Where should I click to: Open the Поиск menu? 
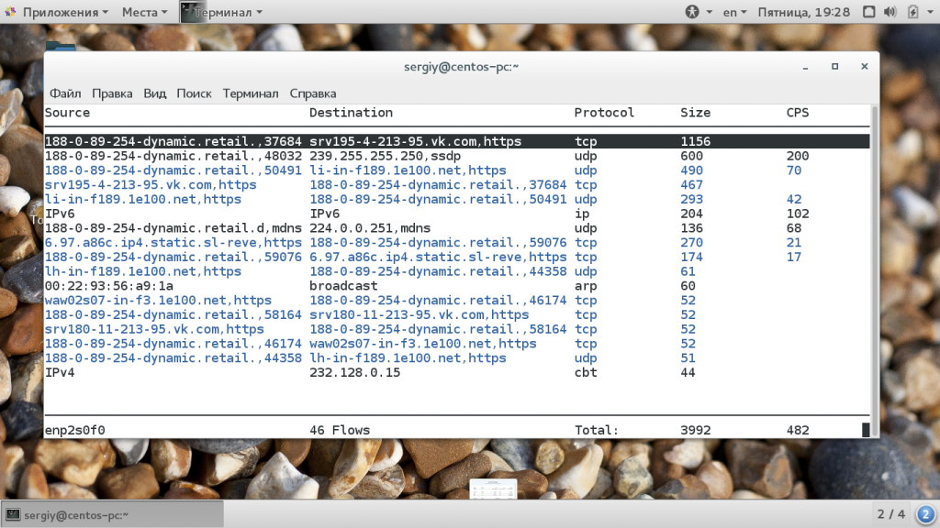(x=194, y=93)
